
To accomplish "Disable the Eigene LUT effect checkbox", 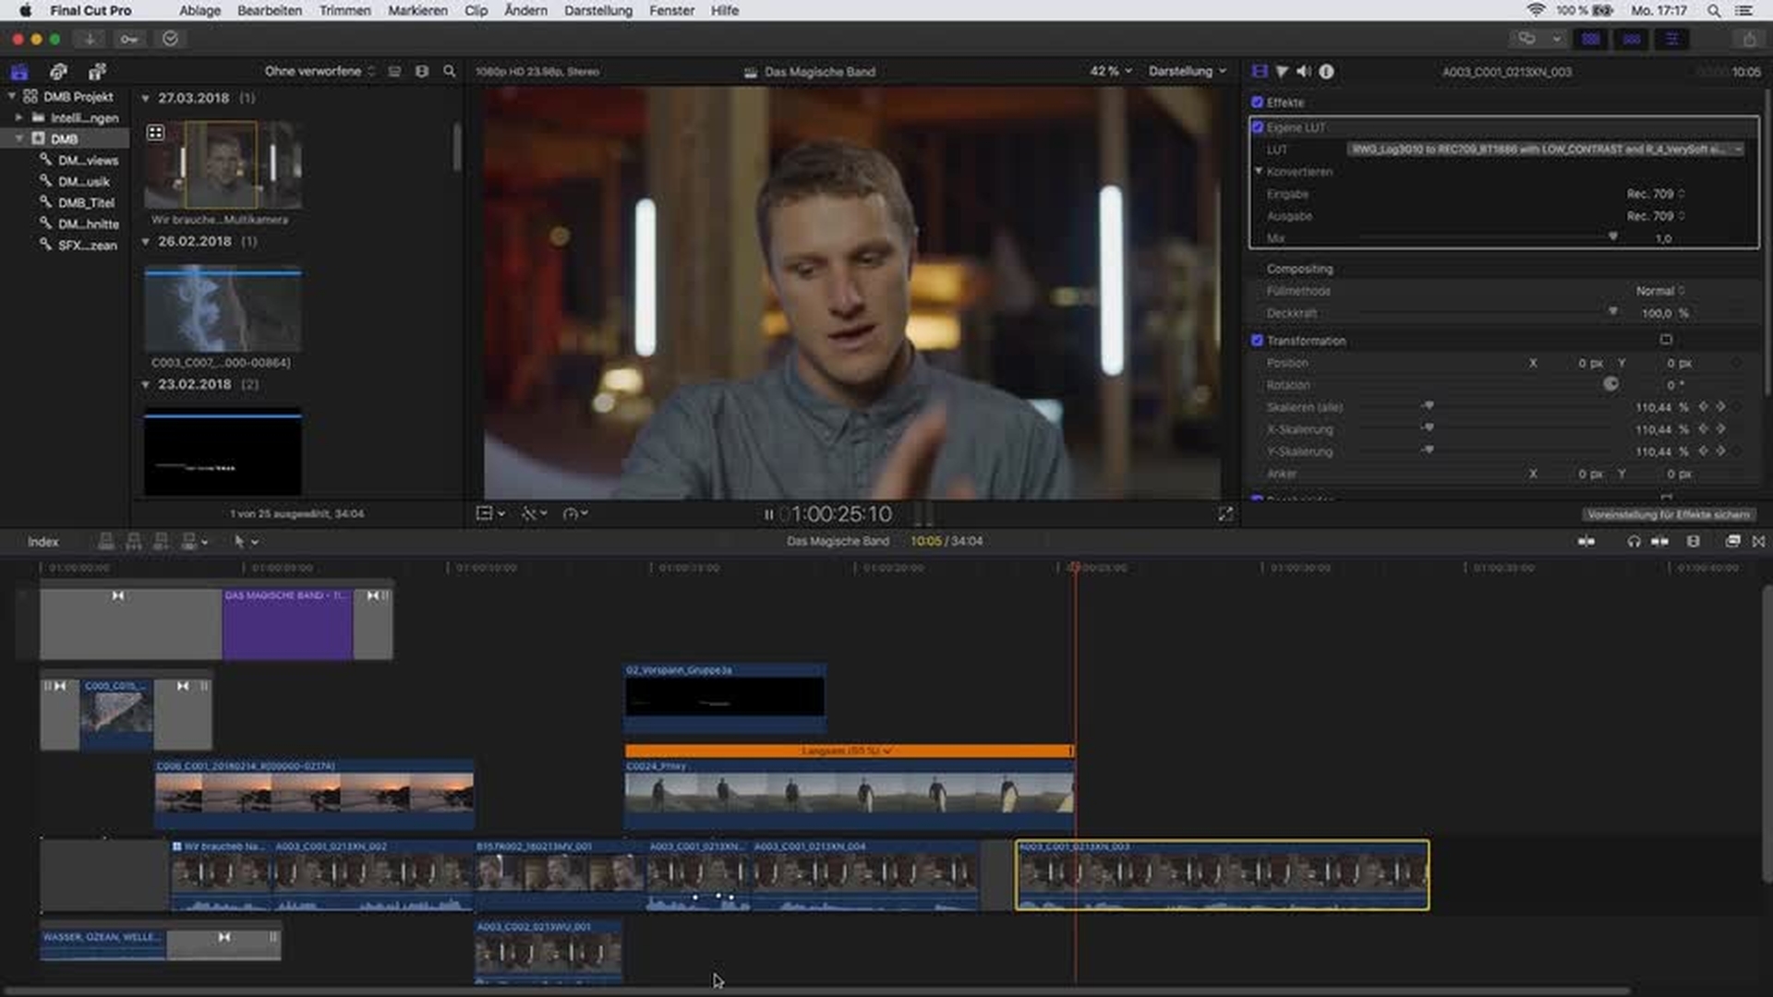I will pos(1258,127).
